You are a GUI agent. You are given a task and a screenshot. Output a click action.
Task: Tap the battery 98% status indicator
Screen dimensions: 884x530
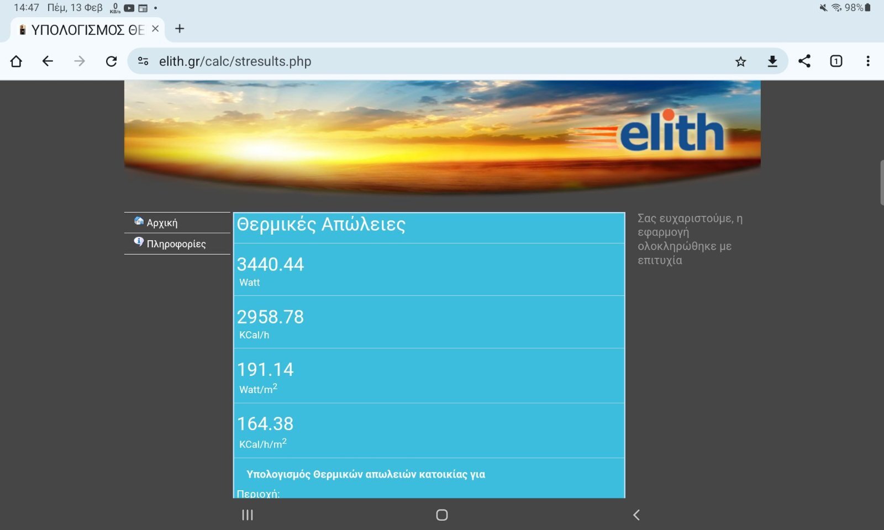point(857,8)
